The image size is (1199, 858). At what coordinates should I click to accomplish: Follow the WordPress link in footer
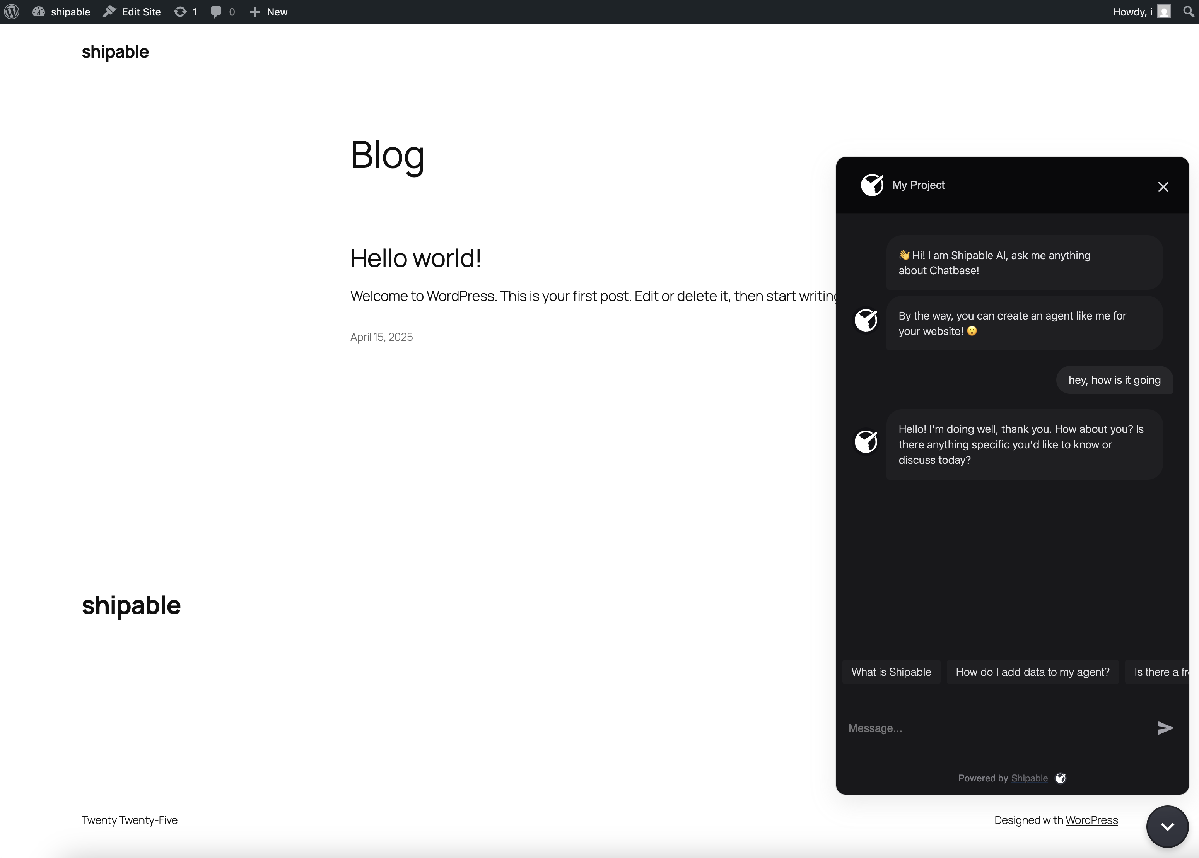[1091, 820]
